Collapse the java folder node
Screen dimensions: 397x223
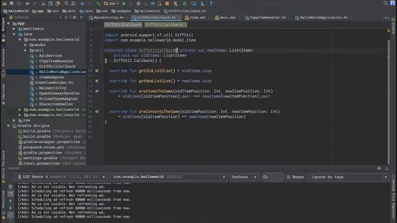click(x=14, y=34)
